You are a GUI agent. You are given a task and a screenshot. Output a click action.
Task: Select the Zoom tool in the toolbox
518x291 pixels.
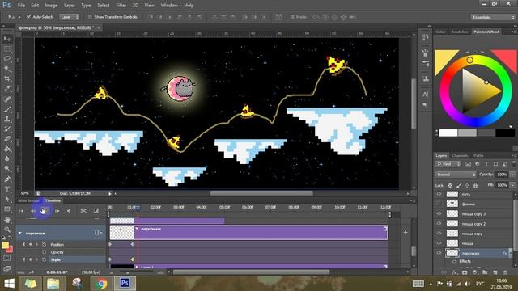click(x=7, y=230)
